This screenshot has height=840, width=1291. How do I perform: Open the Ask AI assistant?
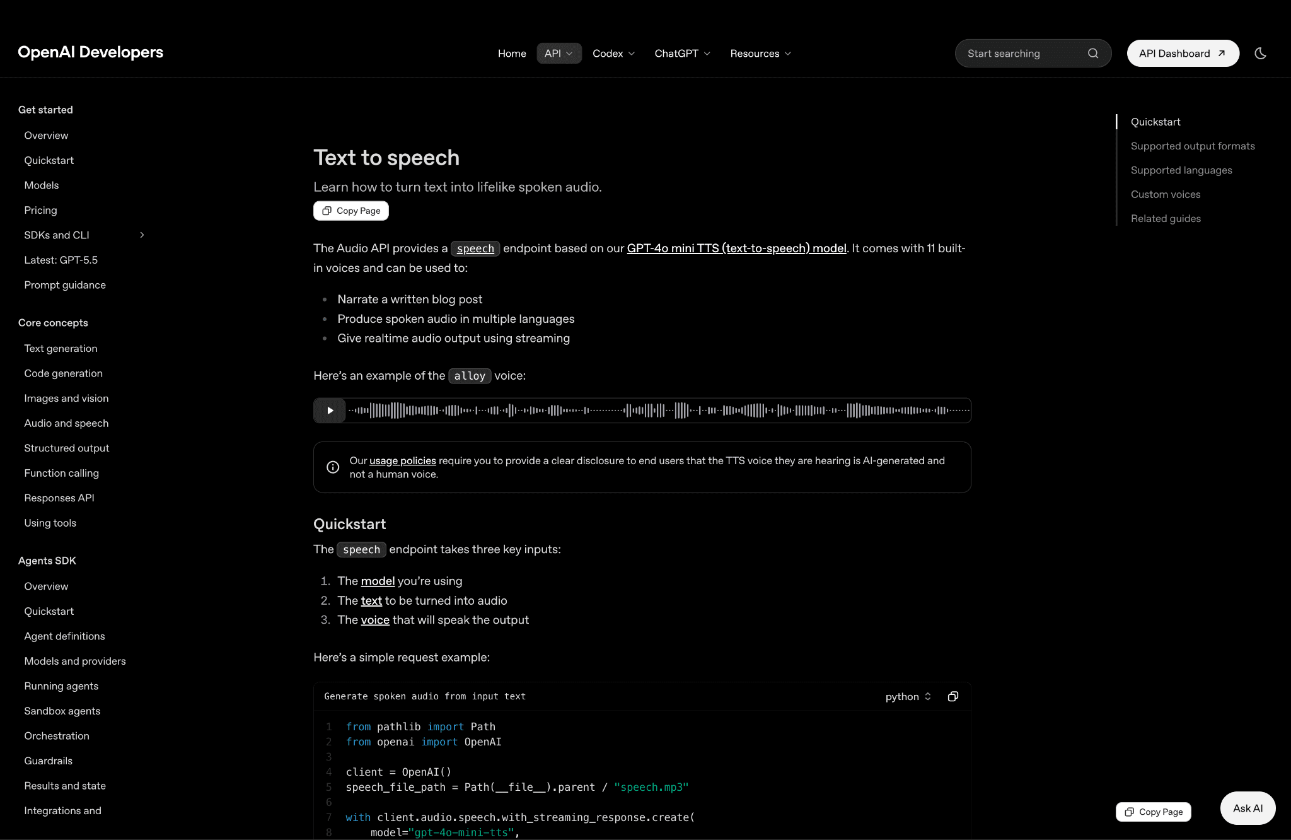point(1248,808)
